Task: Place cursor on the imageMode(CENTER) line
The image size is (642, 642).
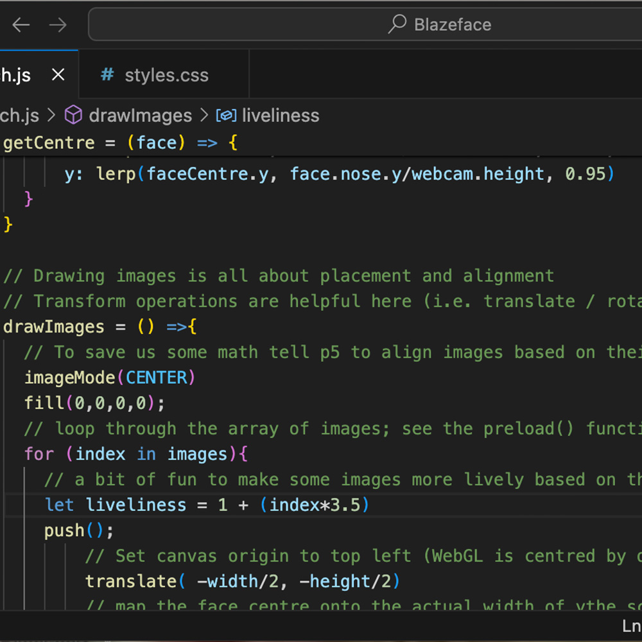Action: click(x=109, y=377)
